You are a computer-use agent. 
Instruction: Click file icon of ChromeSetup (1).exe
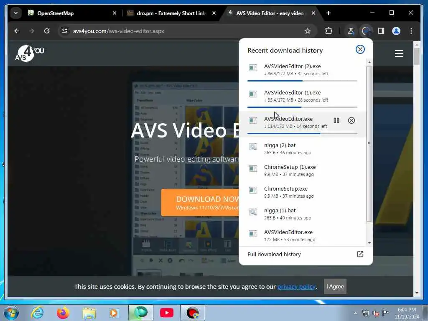(x=253, y=168)
